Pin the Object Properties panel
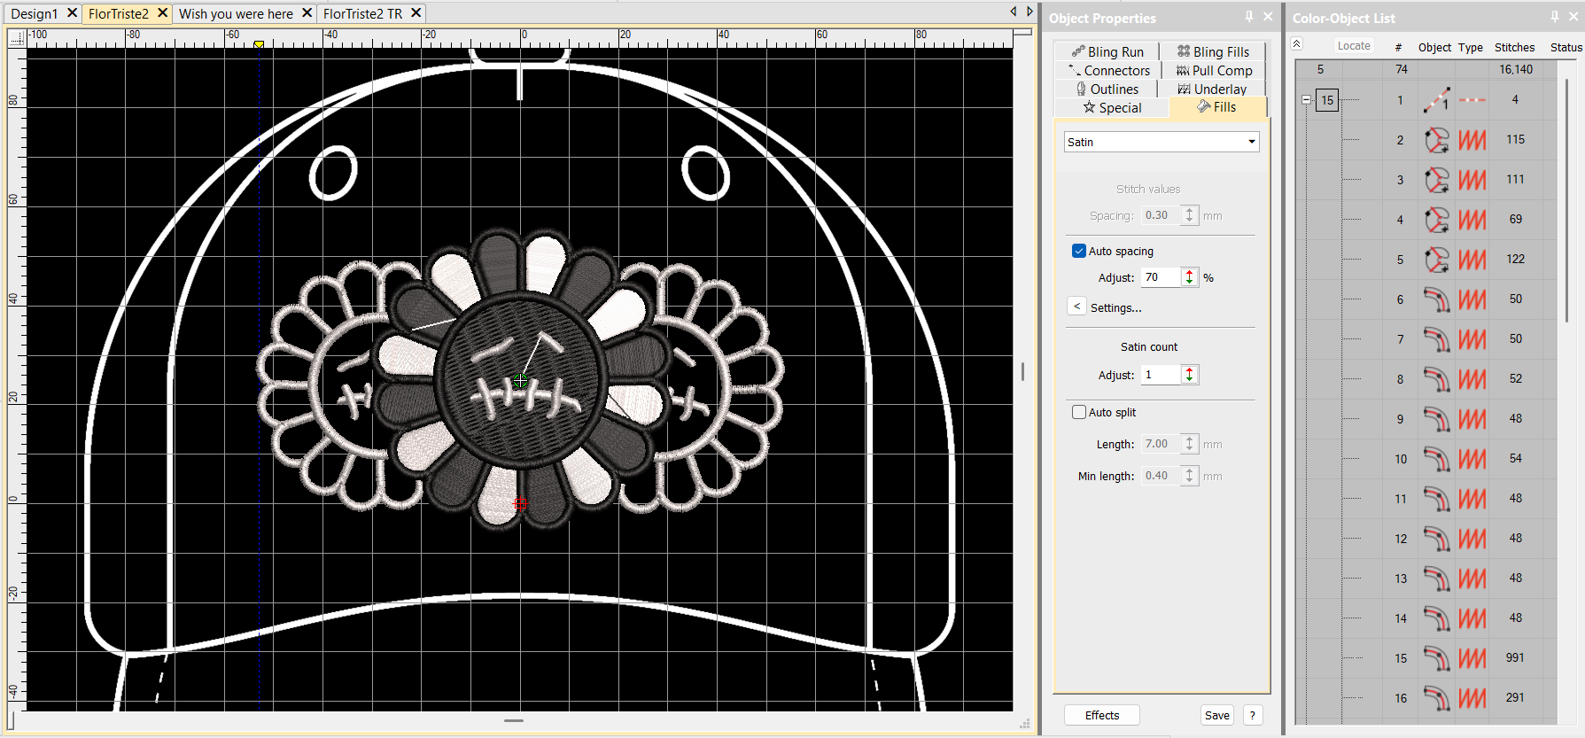Screen dimensions: 1585x738 tap(1249, 17)
